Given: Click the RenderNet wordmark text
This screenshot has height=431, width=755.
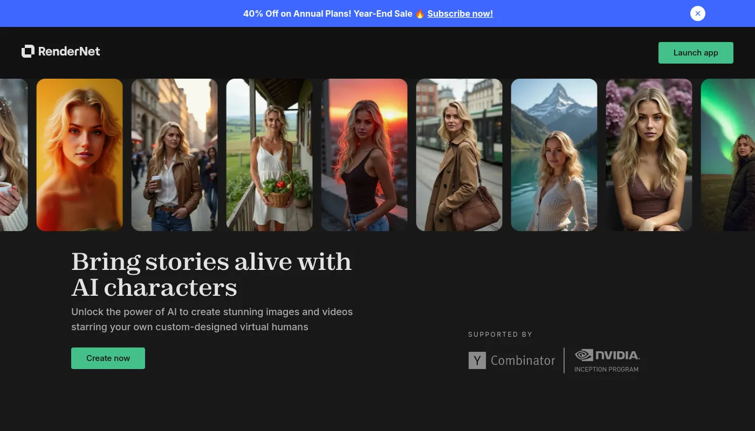Looking at the screenshot, I should click(x=69, y=51).
